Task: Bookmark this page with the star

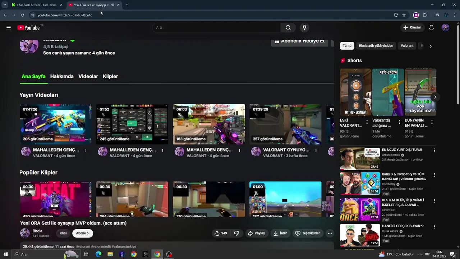Action: coord(404,15)
